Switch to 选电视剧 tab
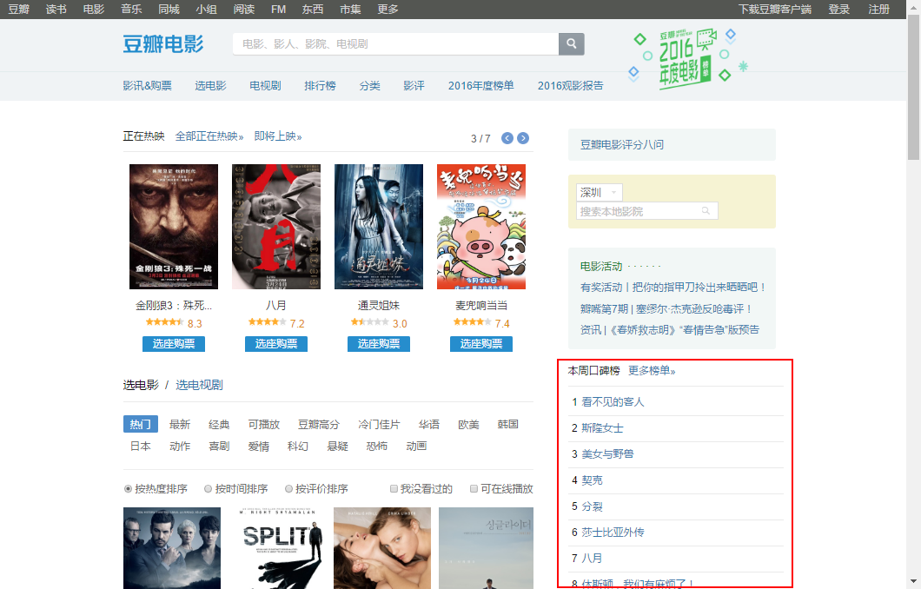This screenshot has height=589, width=921. (x=199, y=385)
